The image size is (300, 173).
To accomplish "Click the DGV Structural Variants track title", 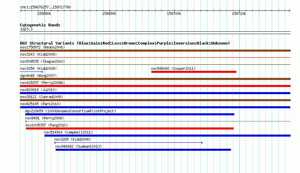I will click(125, 43).
